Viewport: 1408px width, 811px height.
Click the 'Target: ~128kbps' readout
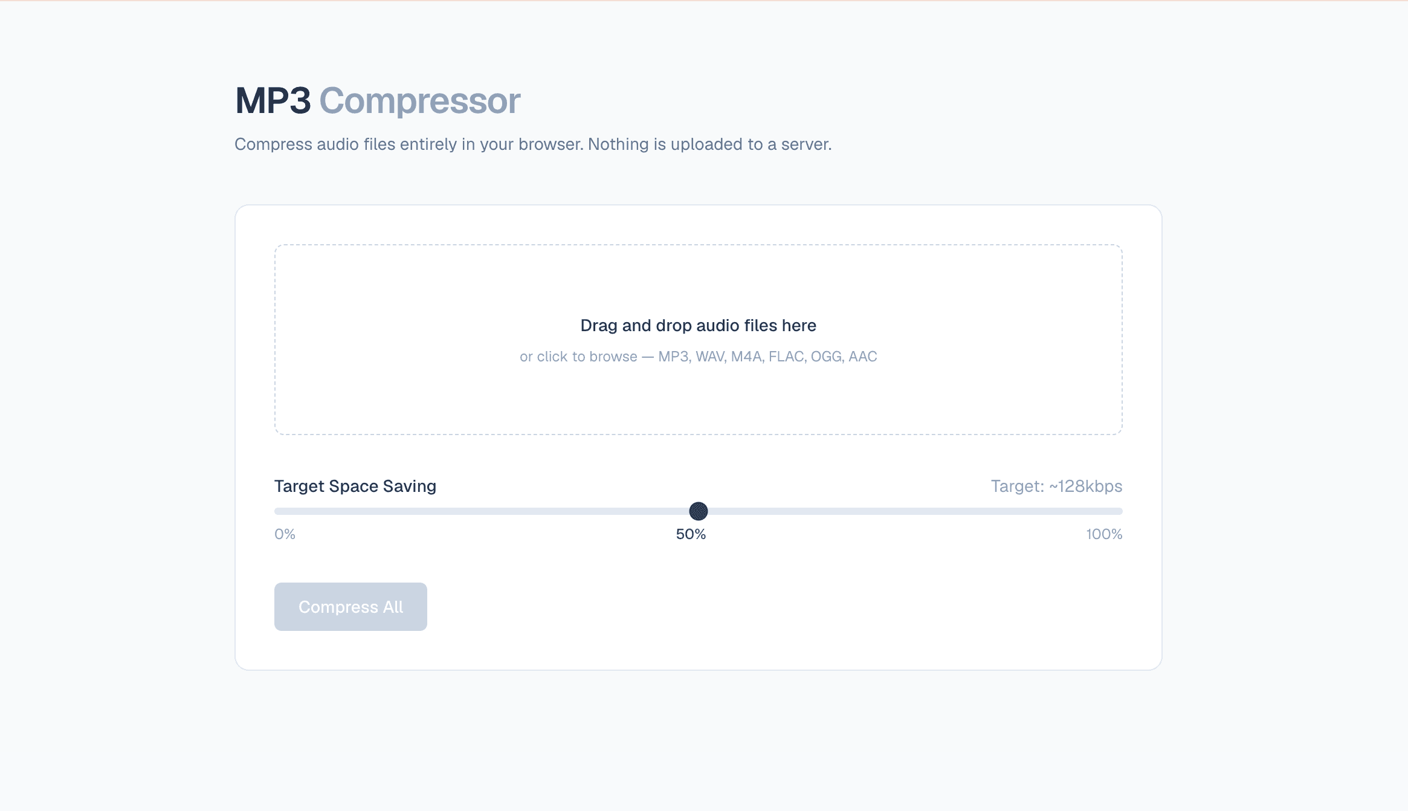click(1056, 486)
